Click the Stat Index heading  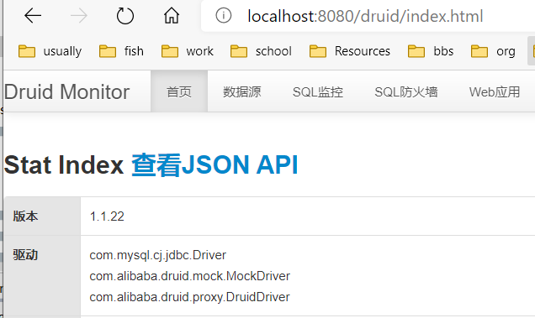64,165
